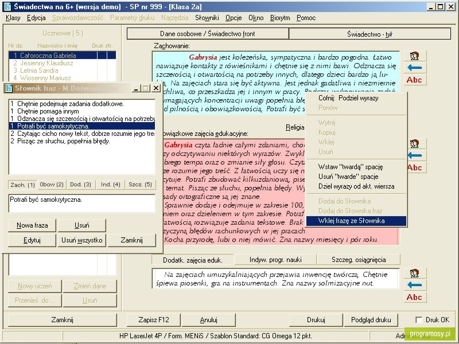This screenshot has width=459, height=344.
Task: Open the Słowniki menu
Action: point(207,18)
